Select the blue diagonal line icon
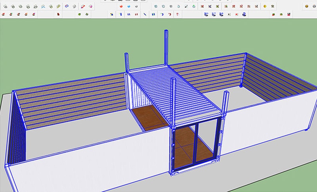Screen dimensions: 317x192 (145, 14)
